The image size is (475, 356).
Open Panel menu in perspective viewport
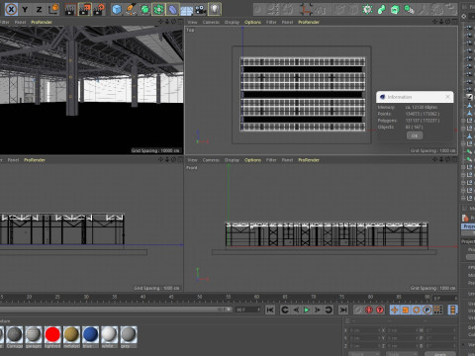coord(20,22)
